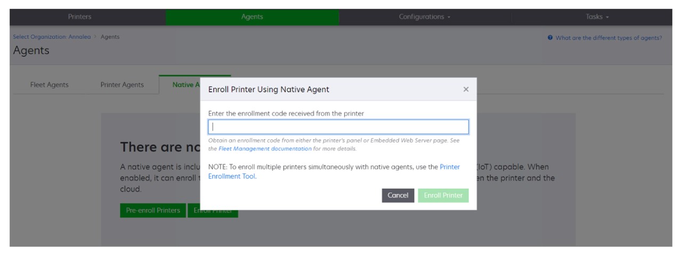Expand the Tasks dropdown menu
Image resolution: width=682 pixels, height=257 pixels.
coord(596,17)
